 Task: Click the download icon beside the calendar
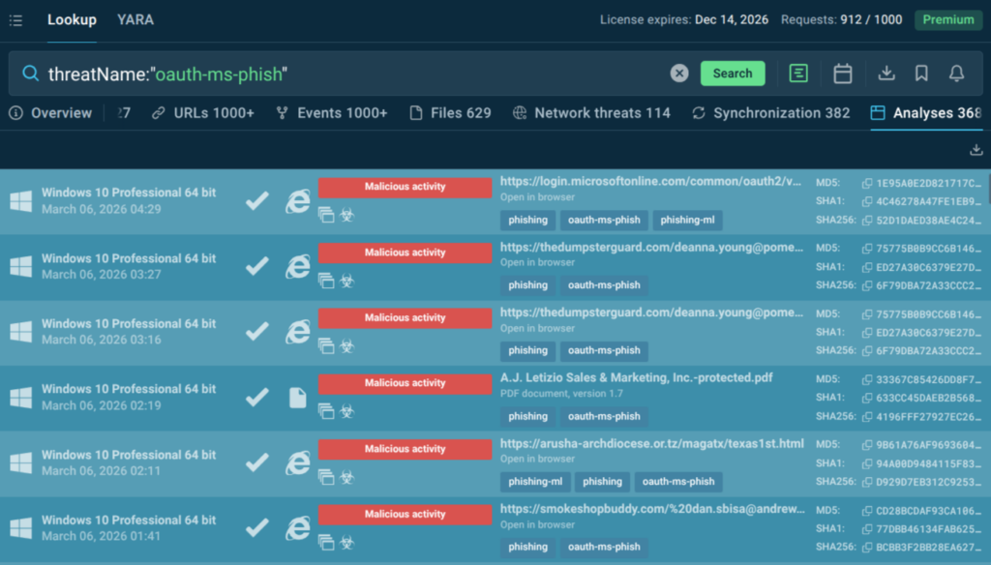click(886, 74)
